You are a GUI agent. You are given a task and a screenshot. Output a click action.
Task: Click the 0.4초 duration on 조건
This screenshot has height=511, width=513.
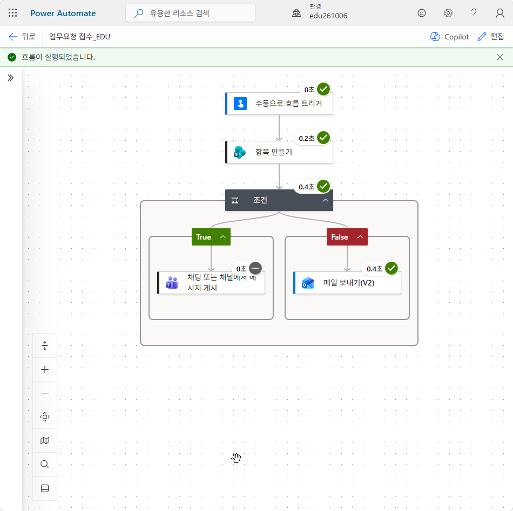[307, 187]
